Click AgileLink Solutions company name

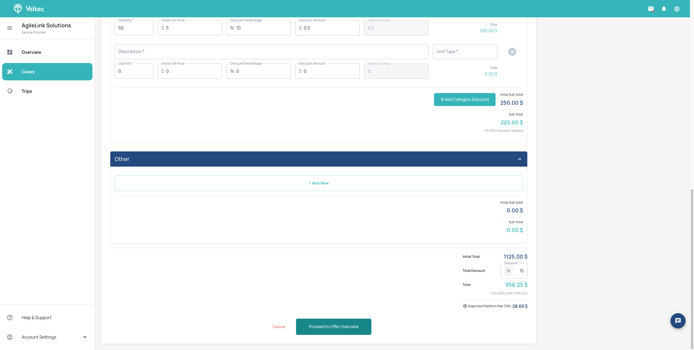point(46,25)
